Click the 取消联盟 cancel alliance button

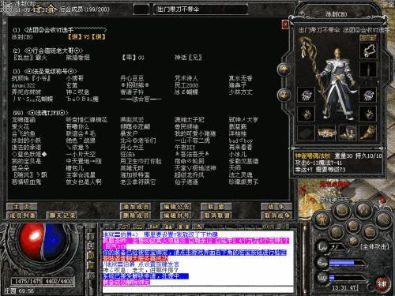tap(216, 215)
